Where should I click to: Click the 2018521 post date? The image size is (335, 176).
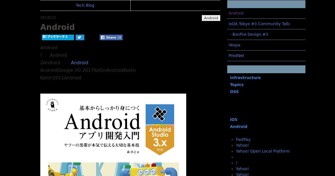click(x=48, y=18)
